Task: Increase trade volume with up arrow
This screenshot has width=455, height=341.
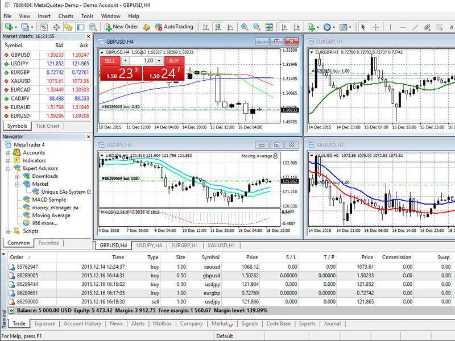Action: pyautogui.click(x=159, y=61)
